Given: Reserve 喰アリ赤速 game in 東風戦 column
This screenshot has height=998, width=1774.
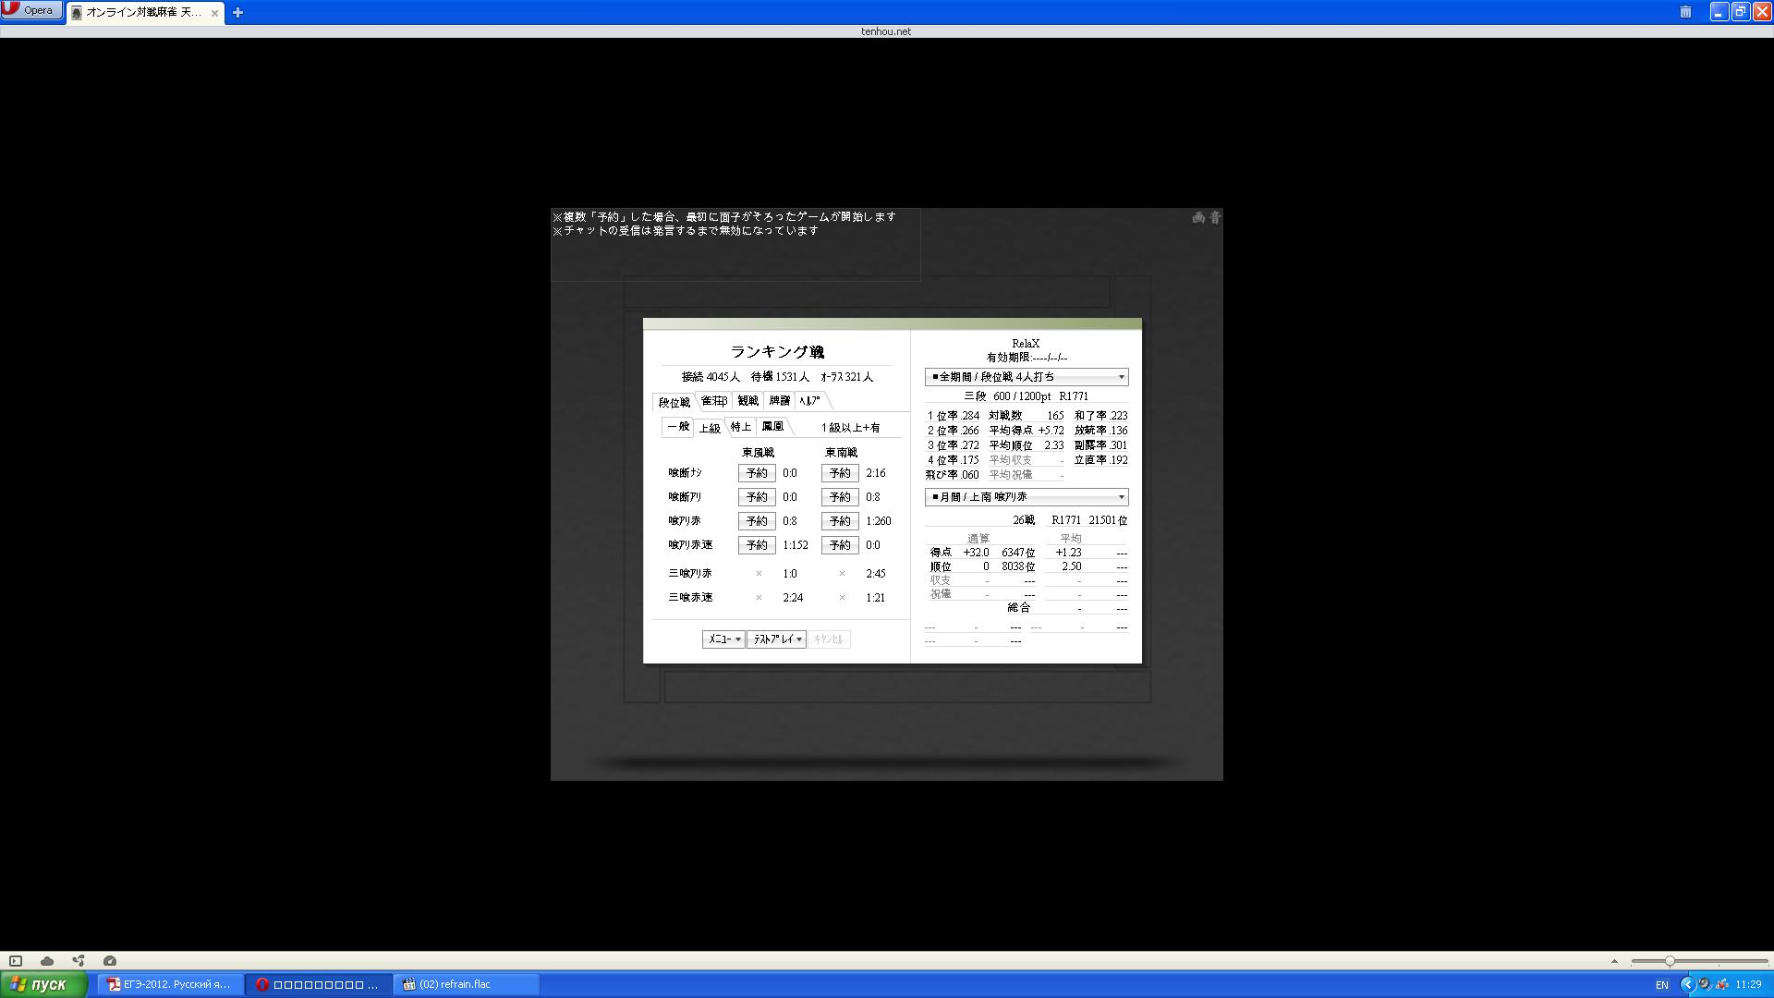Looking at the screenshot, I should point(757,545).
